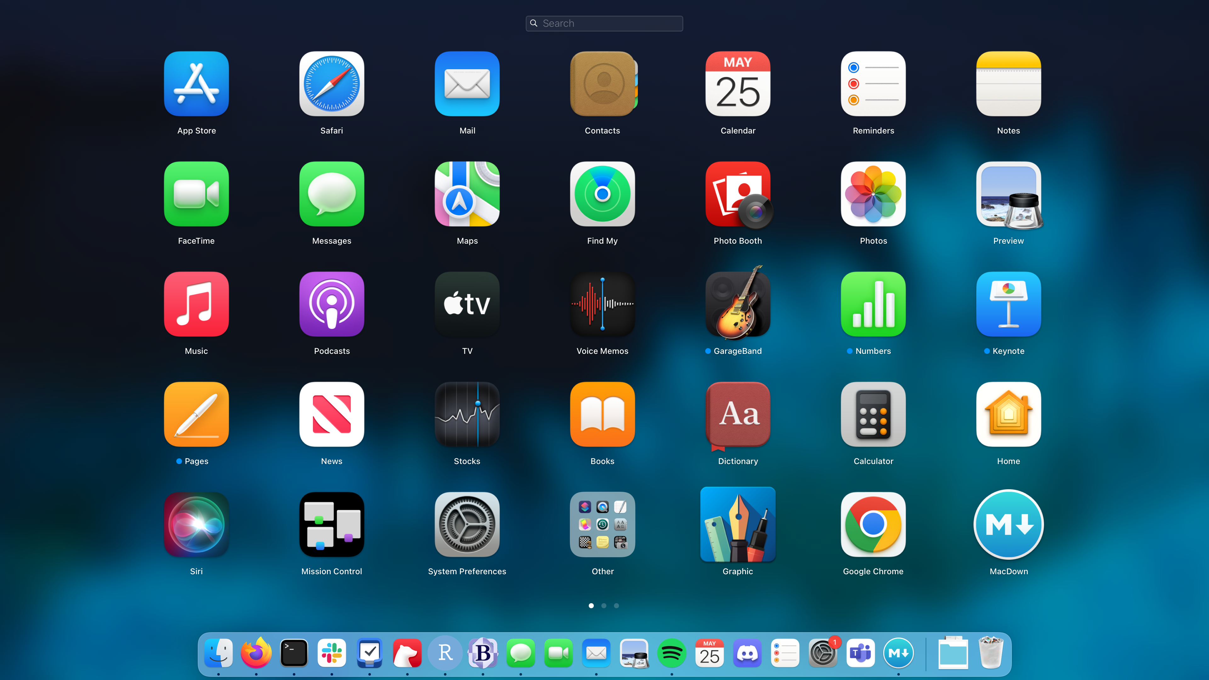Open Google Chrome

pyautogui.click(x=873, y=525)
